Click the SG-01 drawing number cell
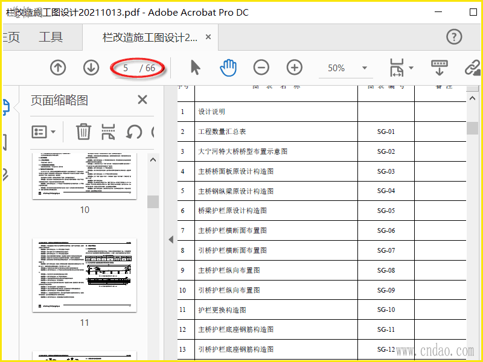The image size is (483, 362). (386, 132)
